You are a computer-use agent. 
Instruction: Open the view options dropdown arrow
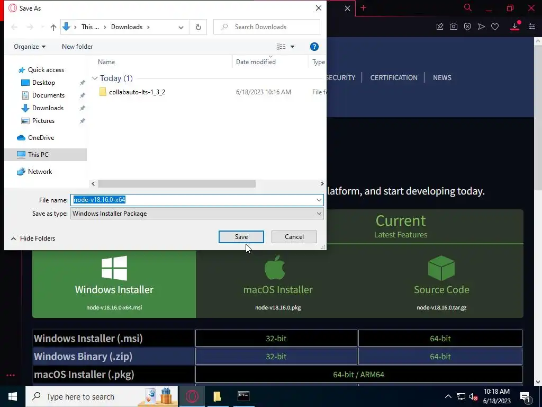point(292,47)
